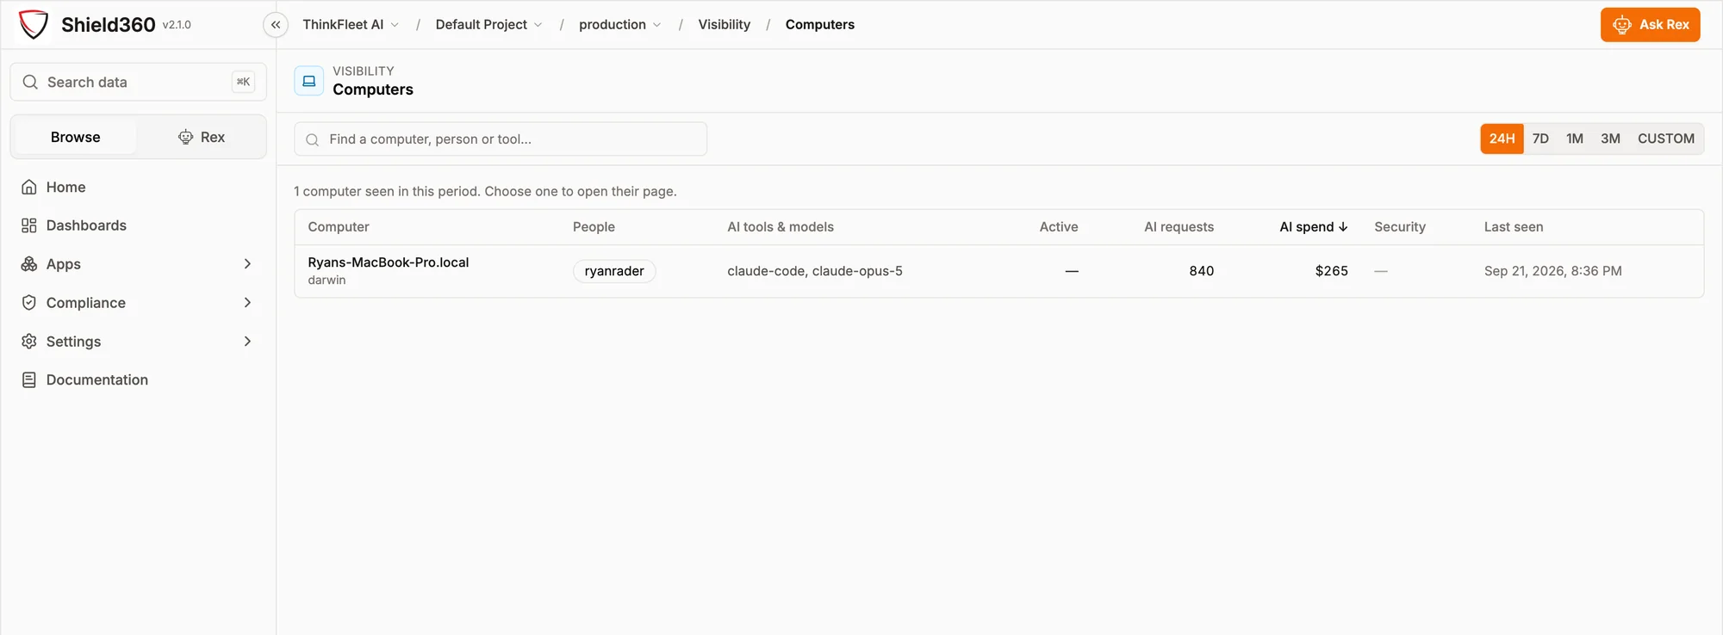Select the CUSTOM time range
The height and width of the screenshot is (635, 1723).
[x=1665, y=139]
